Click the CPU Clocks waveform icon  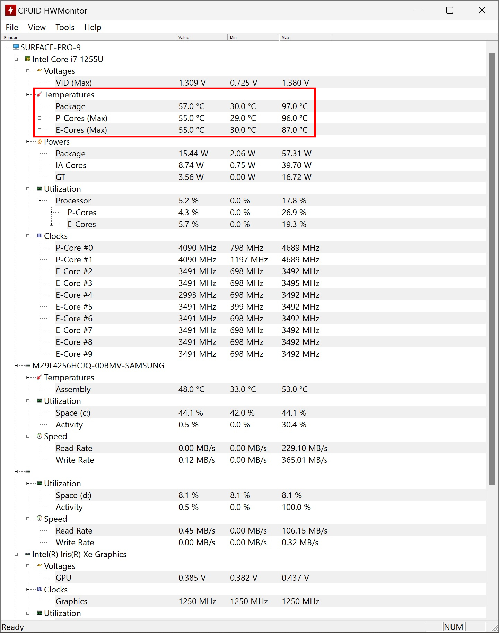click(40, 236)
